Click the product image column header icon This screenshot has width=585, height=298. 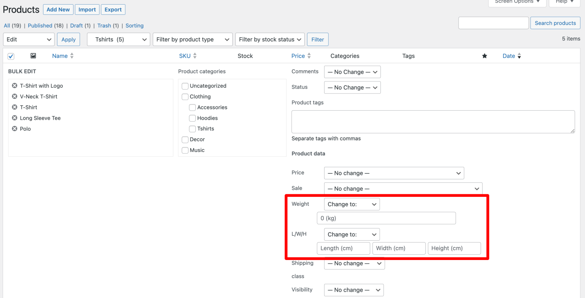click(x=33, y=55)
